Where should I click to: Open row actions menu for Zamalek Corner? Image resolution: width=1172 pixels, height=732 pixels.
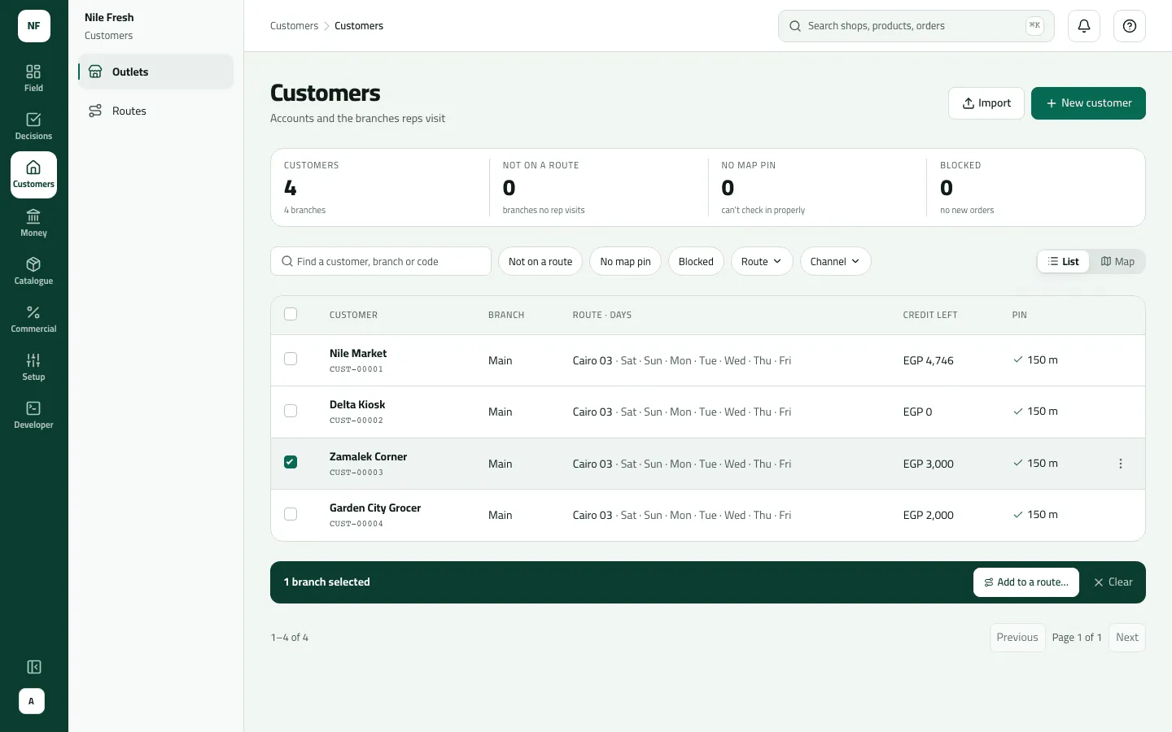[x=1121, y=464]
